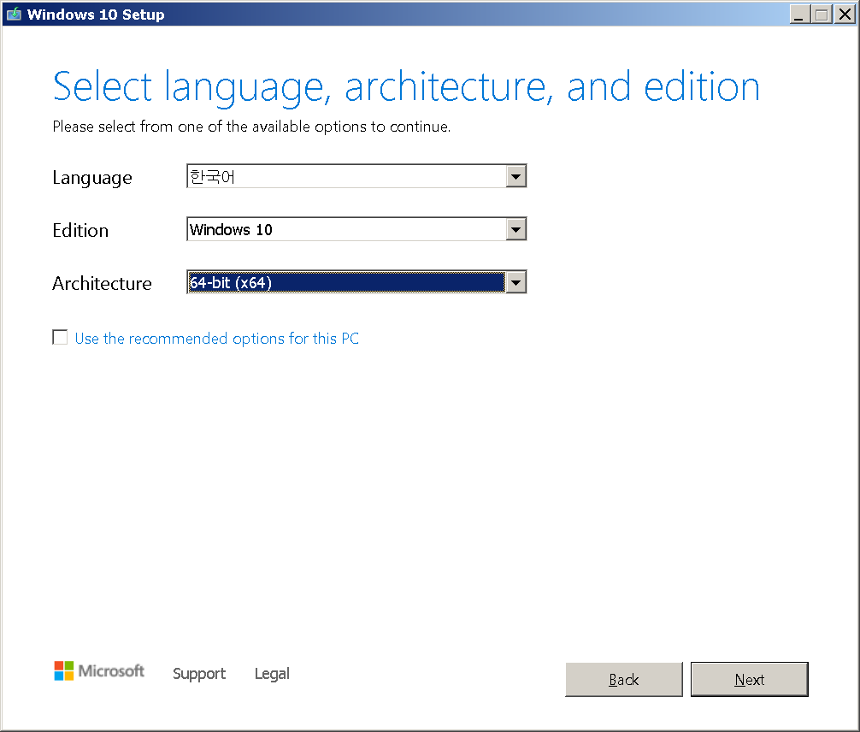Screen dimensions: 860x732
Task: Click the Edition label
Action: coord(80,231)
